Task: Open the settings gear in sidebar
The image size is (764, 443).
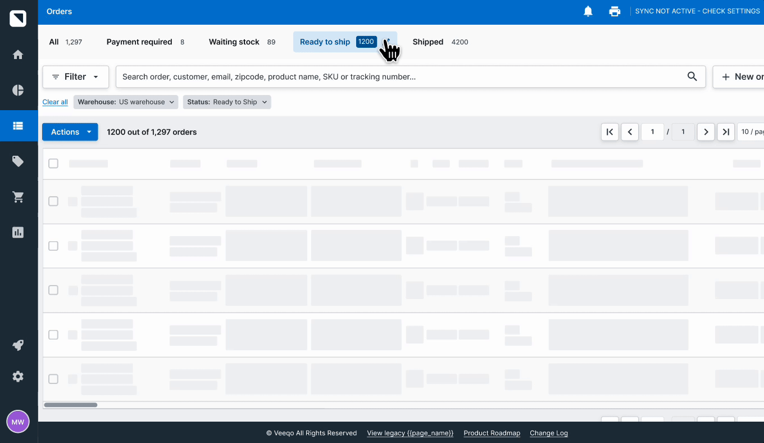Action: pos(18,377)
